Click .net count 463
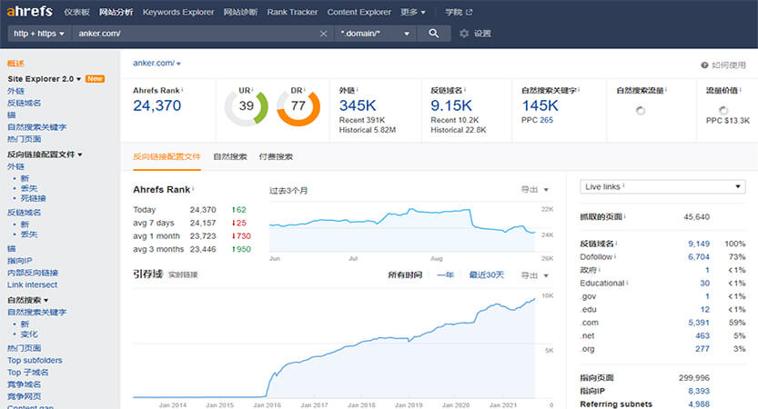Screen dimensions: 758x409 702,335
